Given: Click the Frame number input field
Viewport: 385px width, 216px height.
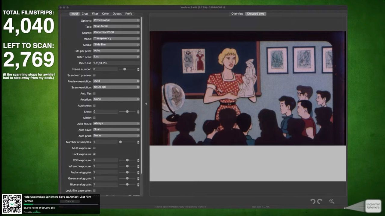Looking at the screenshot, I should pyautogui.click(x=105, y=69).
